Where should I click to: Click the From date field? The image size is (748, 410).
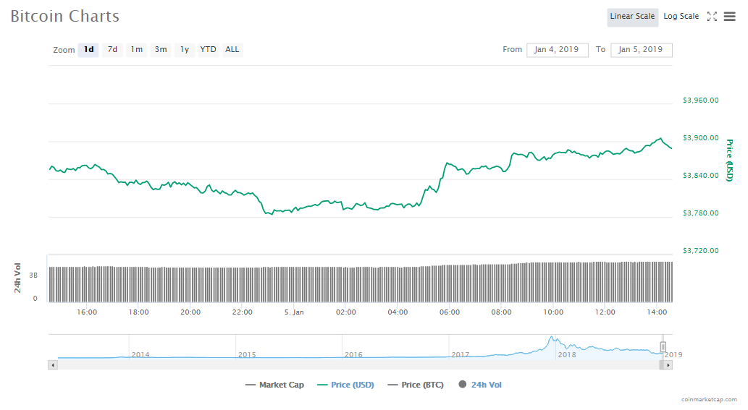point(557,50)
